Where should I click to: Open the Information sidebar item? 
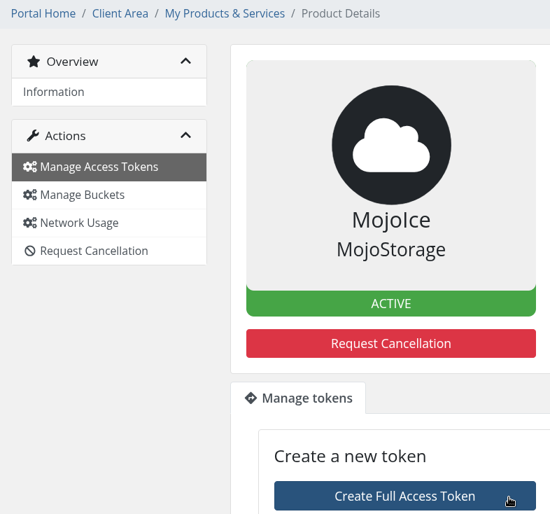[x=109, y=92]
